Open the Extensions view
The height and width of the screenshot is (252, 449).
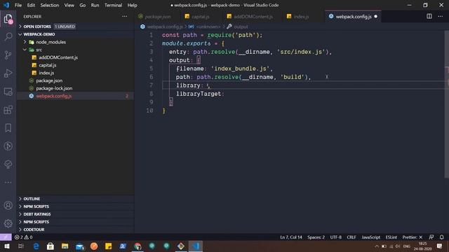click(x=8, y=110)
